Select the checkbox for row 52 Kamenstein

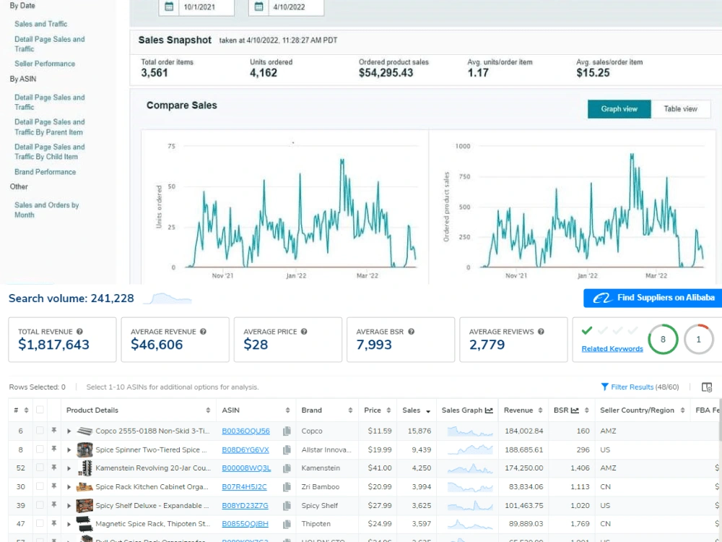(x=40, y=468)
